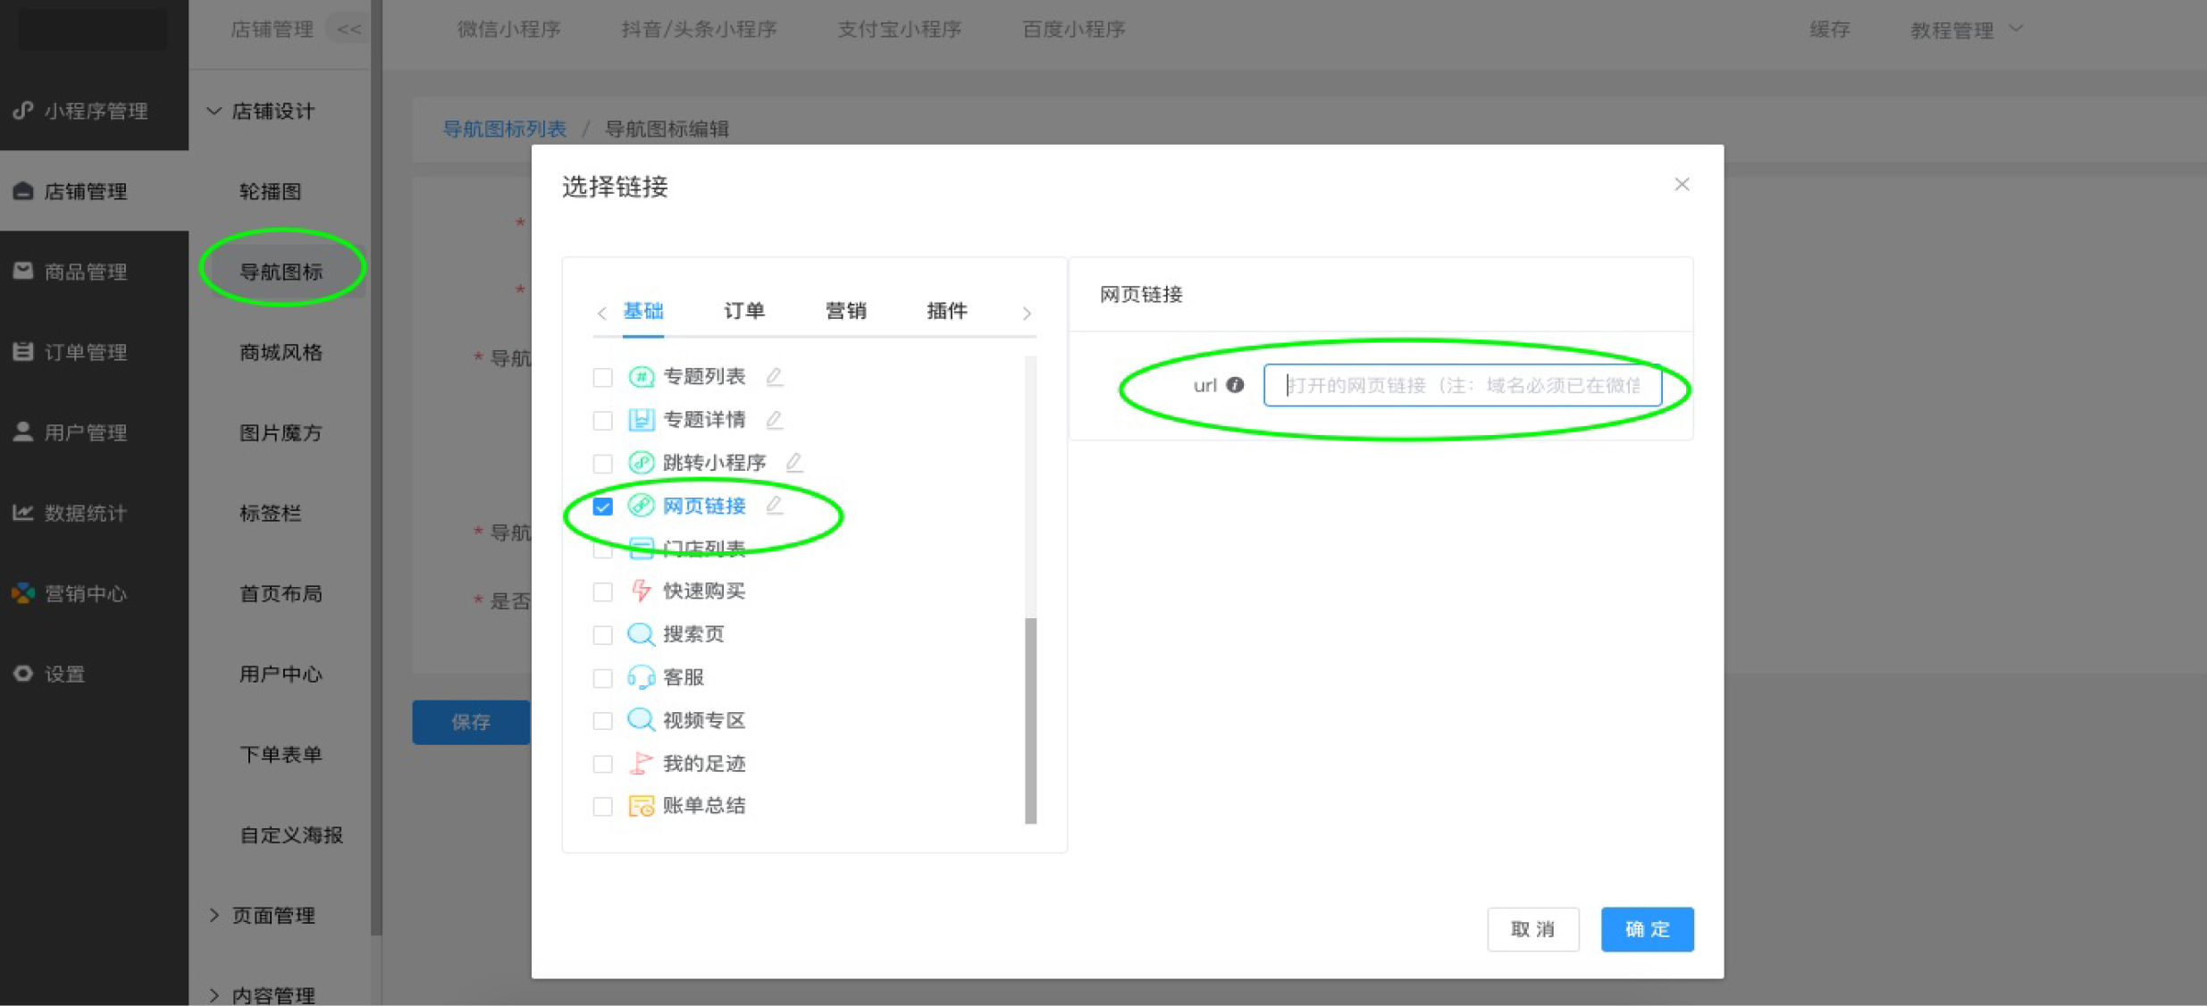Click the 专题详情 icon
2207x1006 pixels.
pyautogui.click(x=641, y=420)
